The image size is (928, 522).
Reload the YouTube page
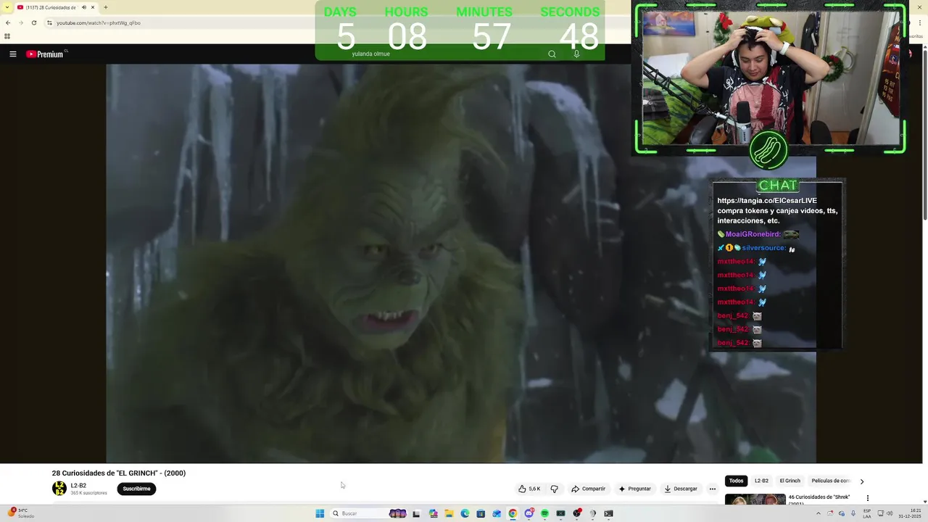pyautogui.click(x=33, y=22)
